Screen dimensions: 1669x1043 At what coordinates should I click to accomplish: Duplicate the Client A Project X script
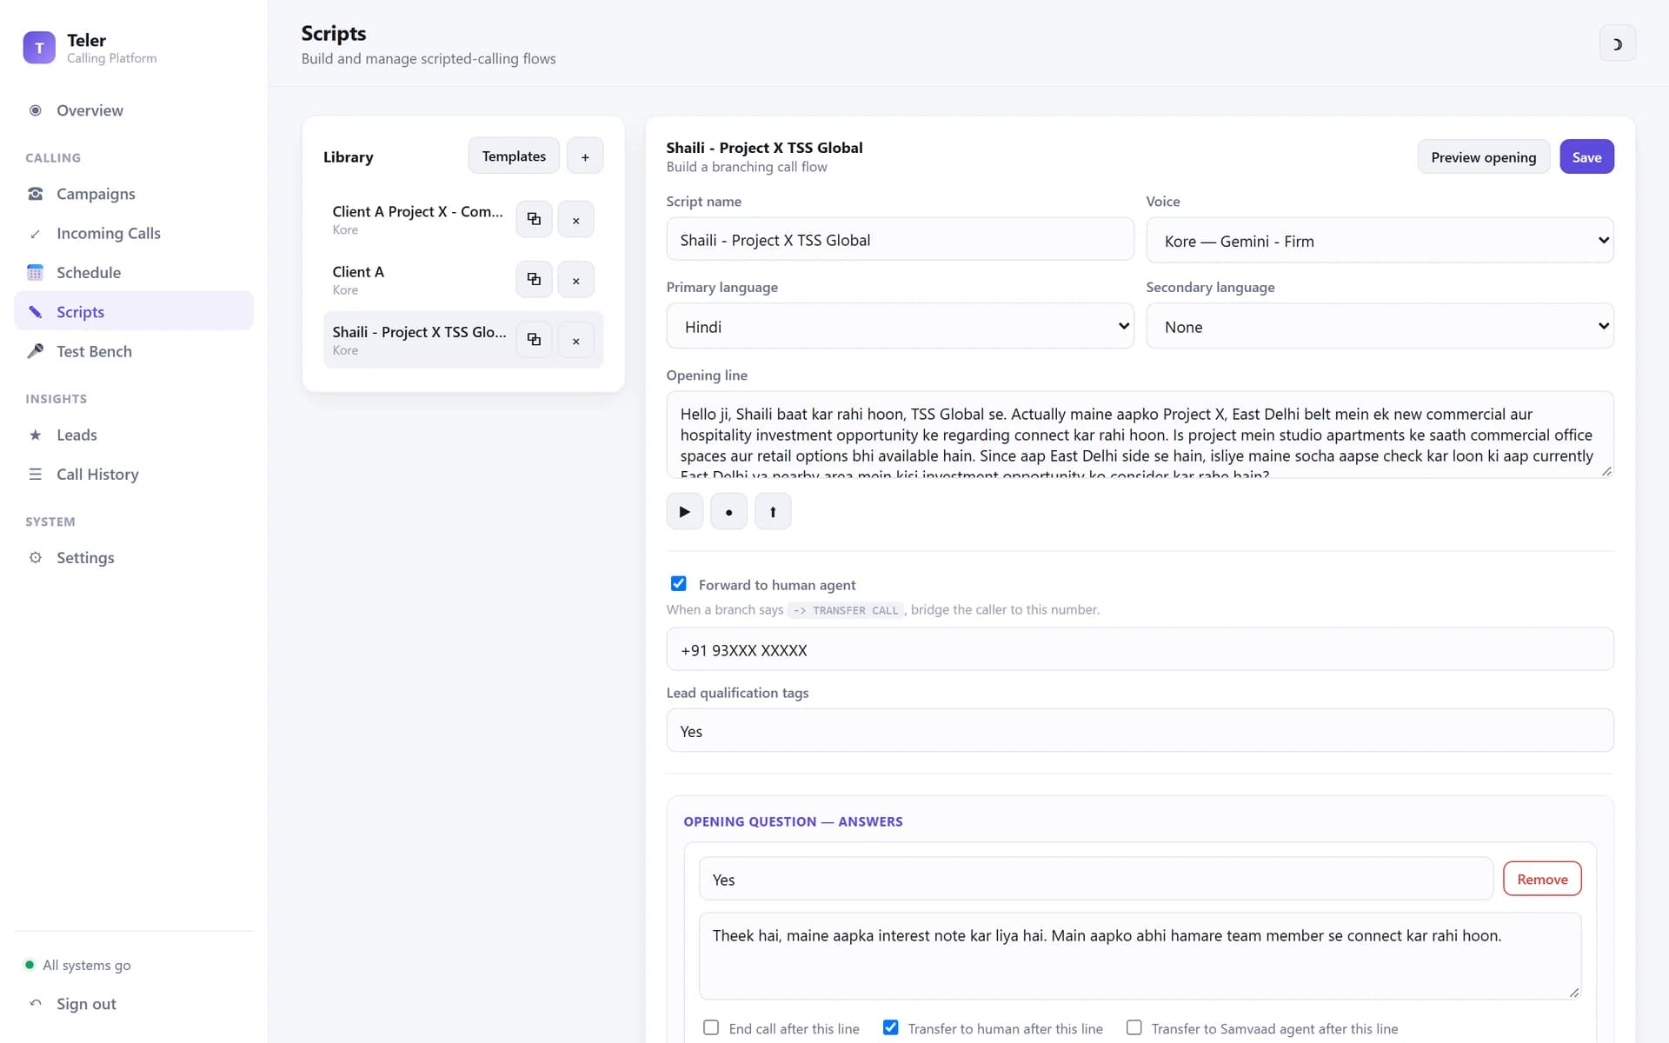[534, 219]
